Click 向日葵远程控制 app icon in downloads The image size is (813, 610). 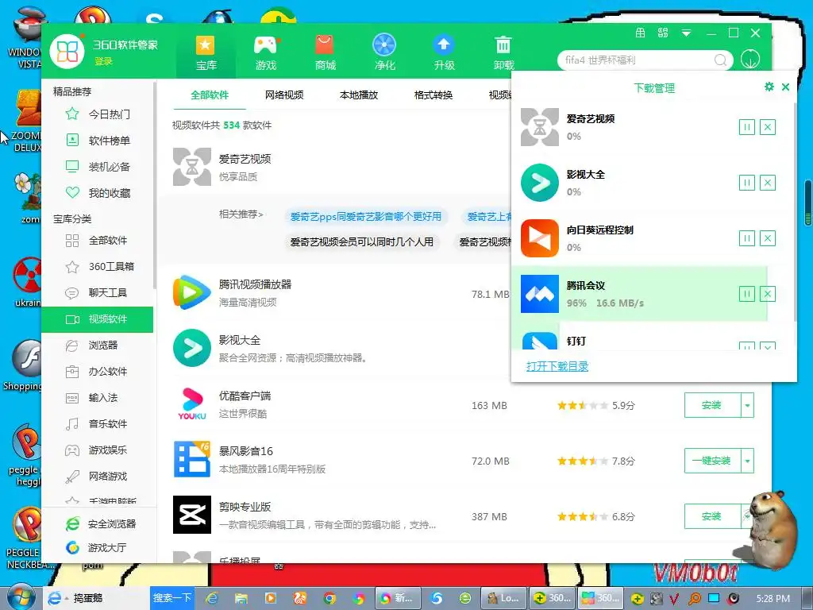[540, 238]
